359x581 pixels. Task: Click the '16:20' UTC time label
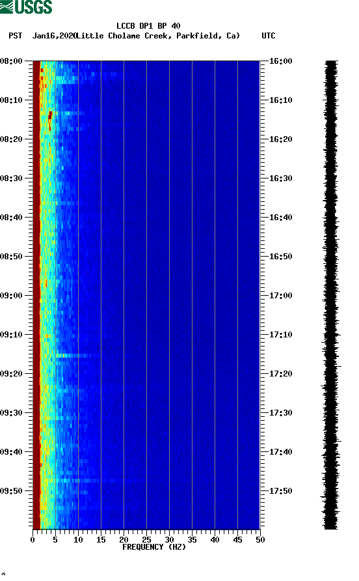point(280,139)
